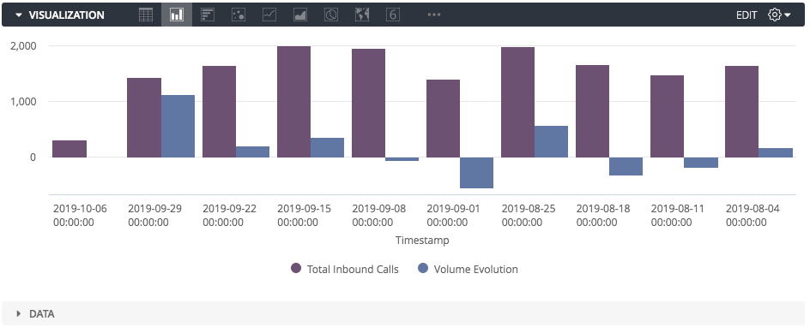The image size is (810, 327).
Task: Select the area chart visualization icon
Action: click(300, 15)
